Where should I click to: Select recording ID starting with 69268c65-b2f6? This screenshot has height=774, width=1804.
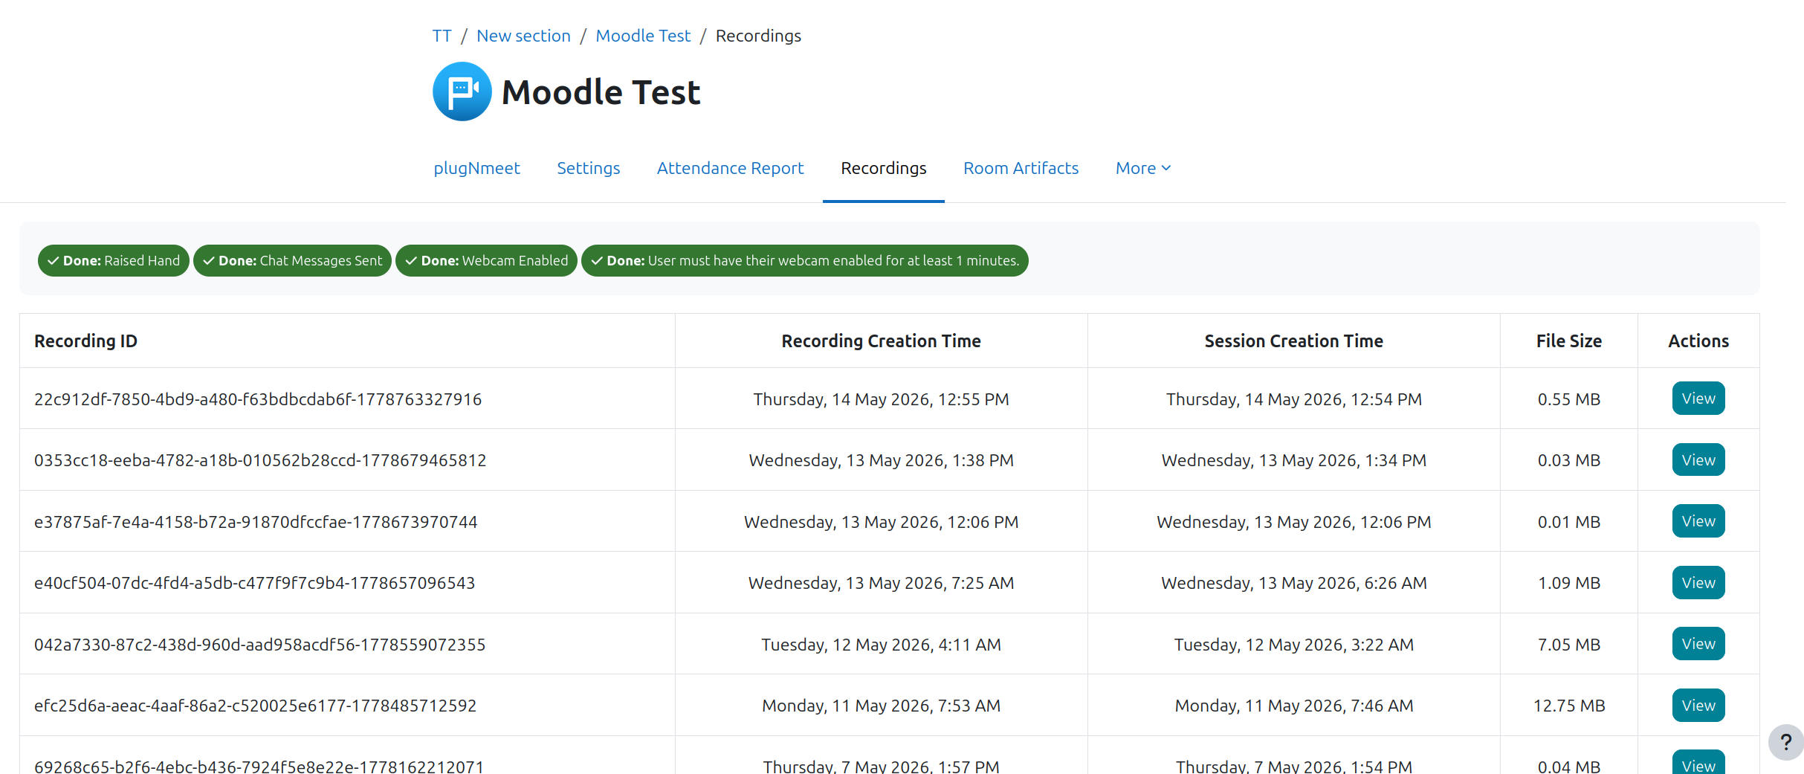click(259, 766)
